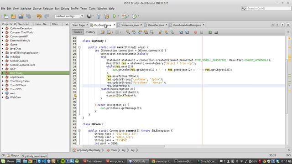The width and height of the screenshot is (292, 164).
Task: Open the browser globe dropdown arrow
Action: [x=93, y=16]
